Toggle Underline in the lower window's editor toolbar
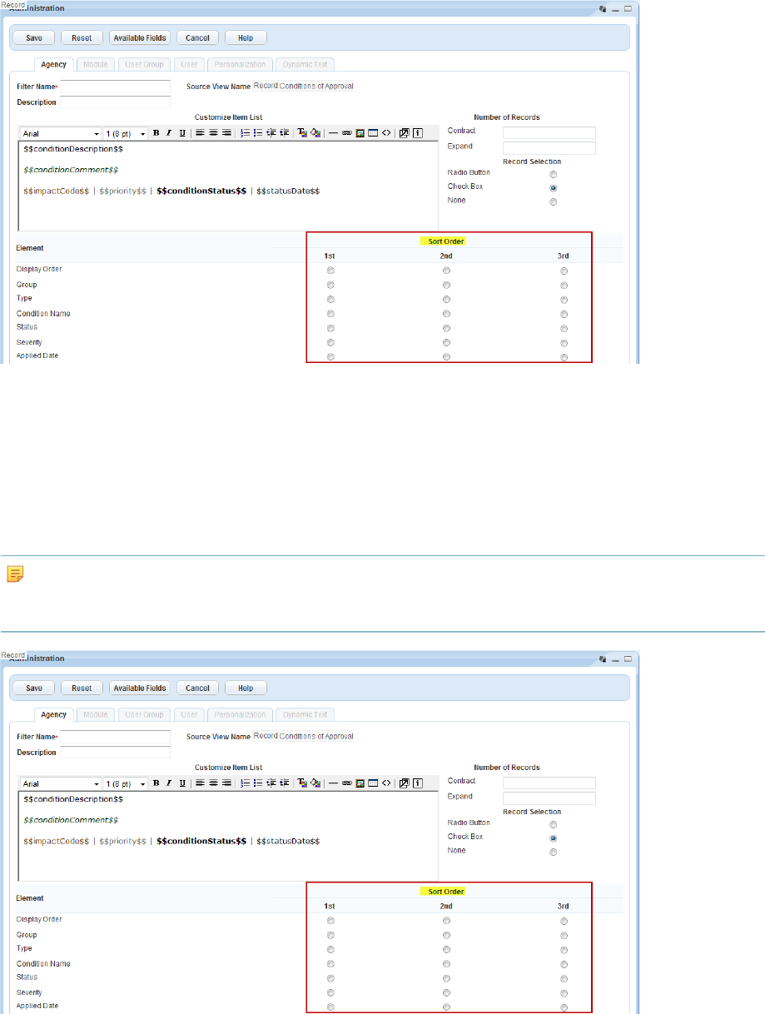This screenshot has height=1014, width=765. [x=181, y=783]
